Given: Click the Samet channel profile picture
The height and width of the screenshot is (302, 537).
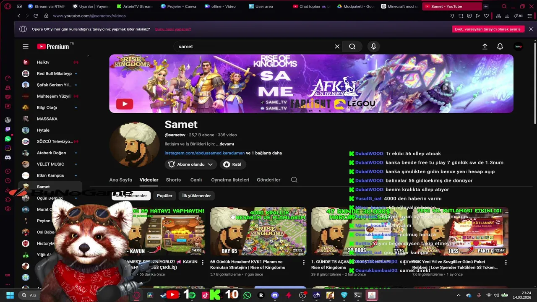Looking at the screenshot, I should tap(134, 144).
